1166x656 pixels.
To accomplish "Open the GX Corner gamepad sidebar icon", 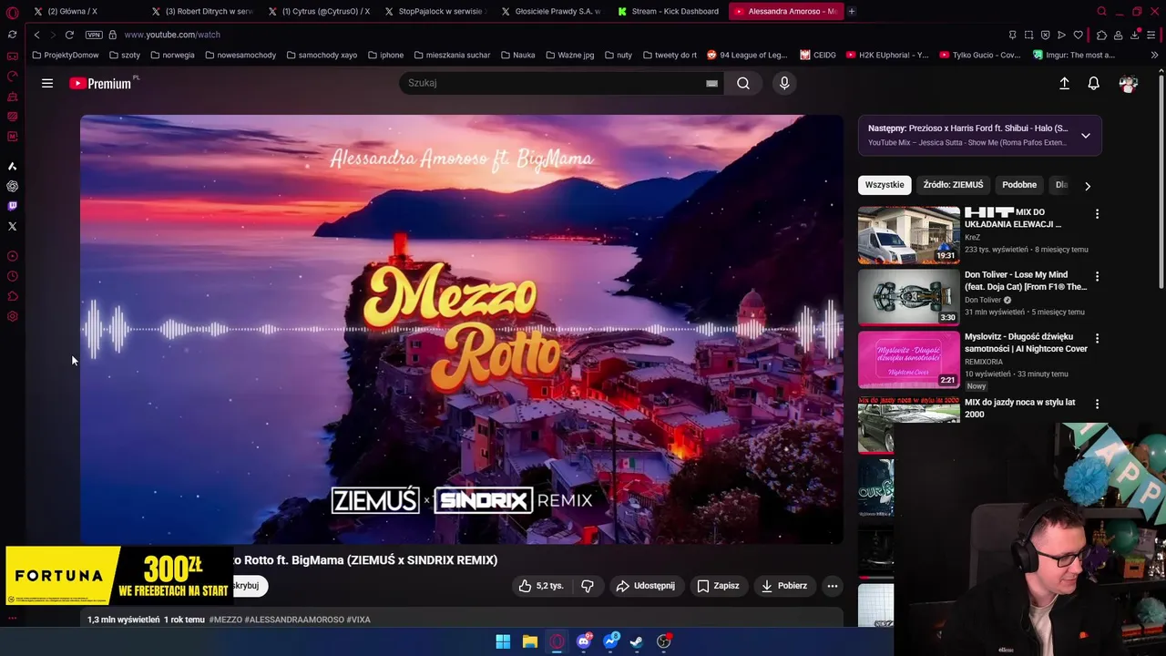I will coord(12,56).
